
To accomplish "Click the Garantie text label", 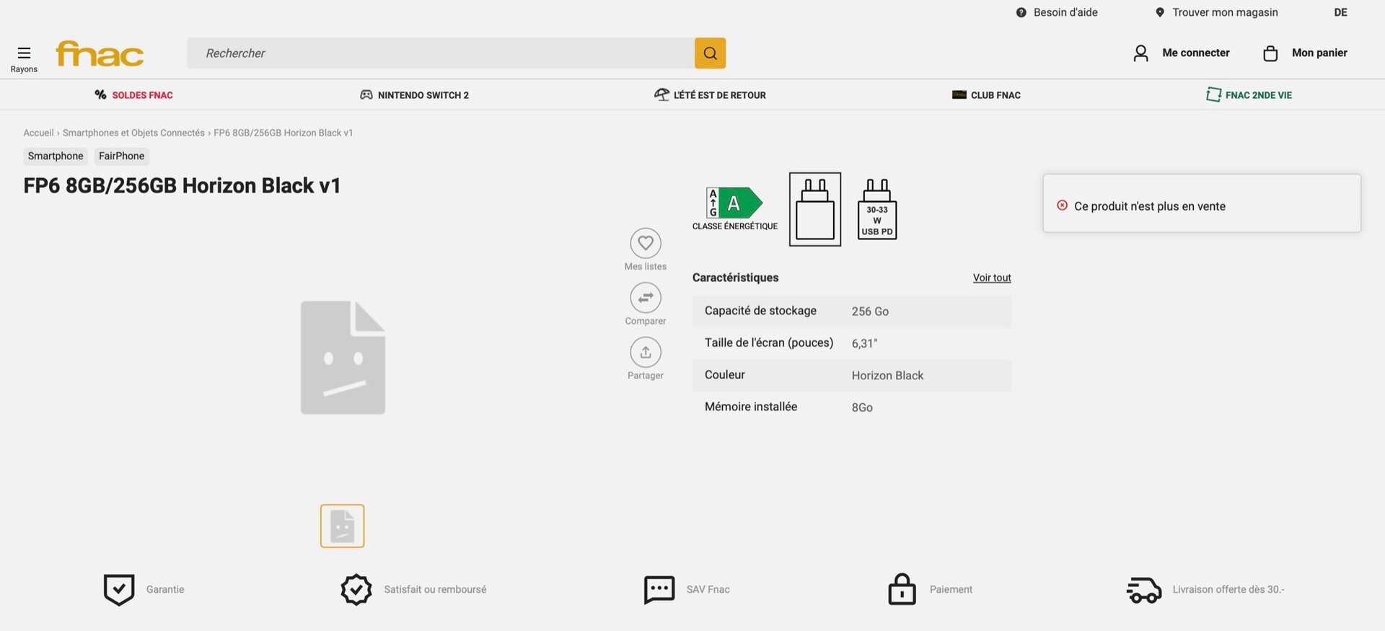I will [x=165, y=590].
